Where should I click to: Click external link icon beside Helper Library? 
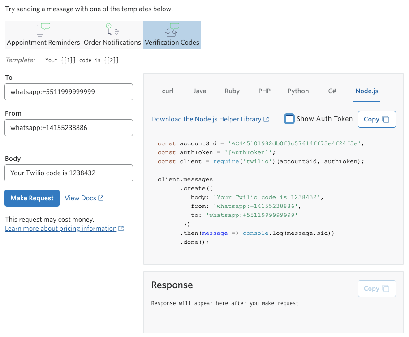(266, 119)
